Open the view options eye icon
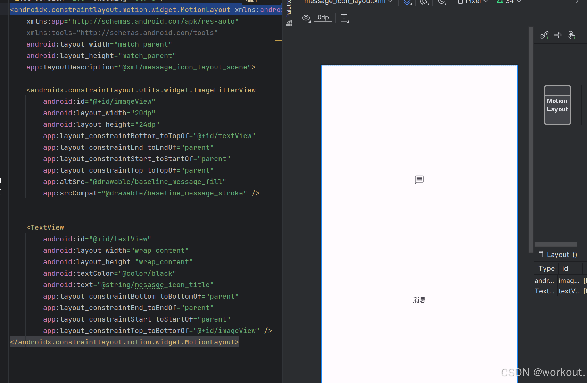 (306, 18)
